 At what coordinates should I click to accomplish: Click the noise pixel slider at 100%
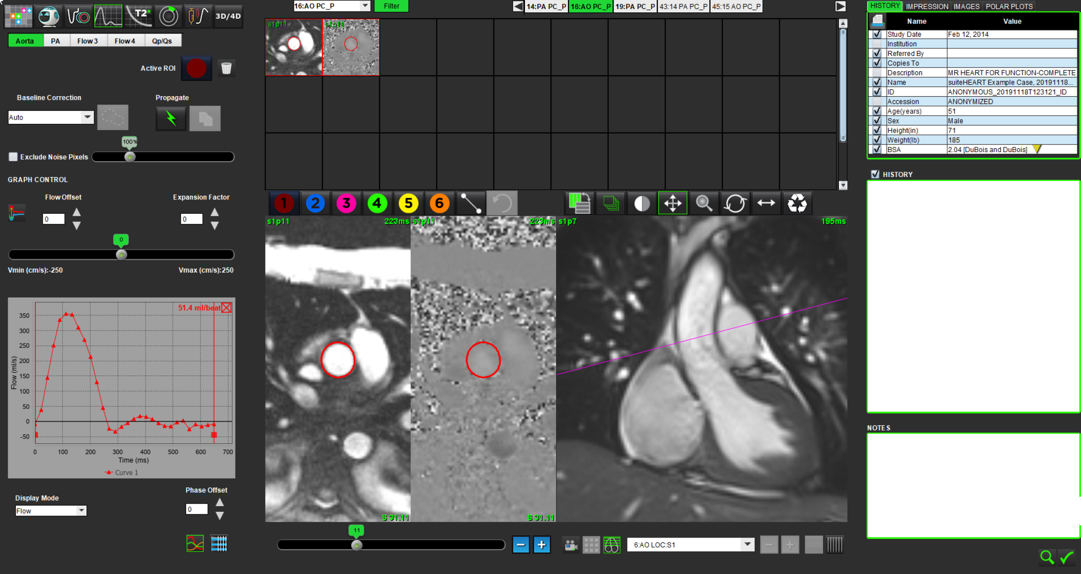pyautogui.click(x=130, y=157)
